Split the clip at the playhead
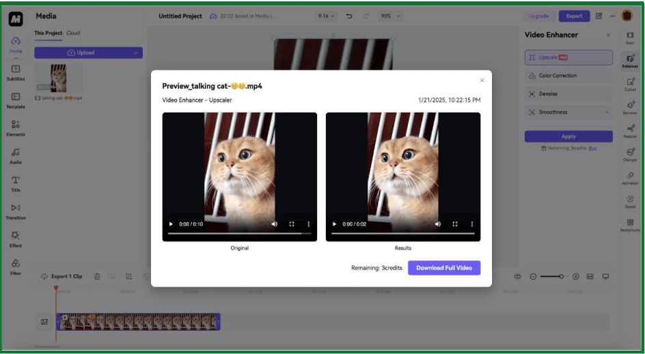Viewport: 645px width, 354px height. click(111, 276)
